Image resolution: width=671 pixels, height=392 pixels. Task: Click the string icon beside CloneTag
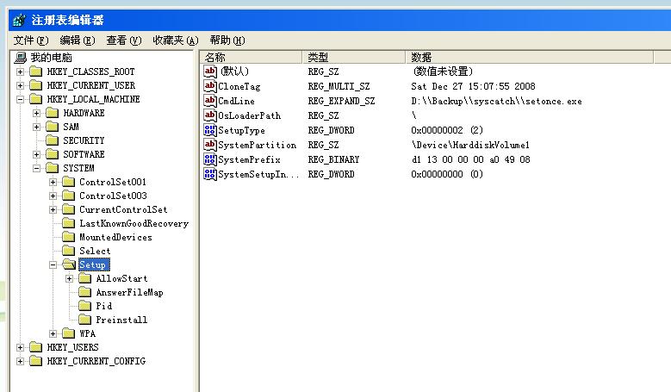point(210,86)
